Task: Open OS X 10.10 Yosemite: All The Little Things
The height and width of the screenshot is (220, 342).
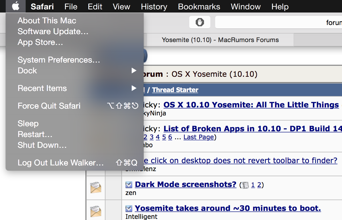Action: click(251, 105)
